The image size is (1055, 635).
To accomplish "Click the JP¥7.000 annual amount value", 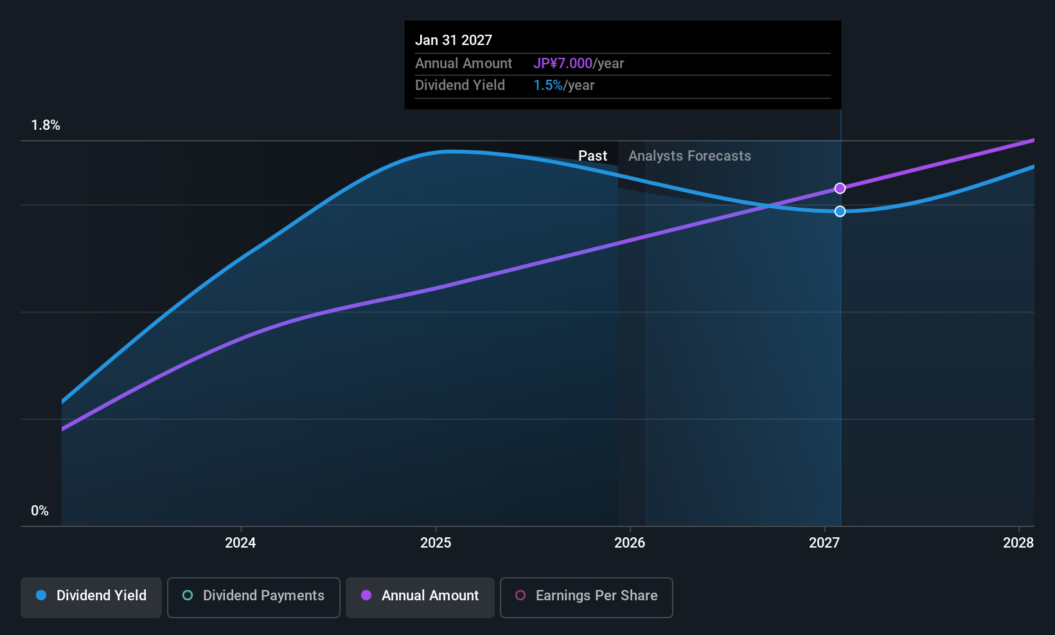I will click(x=563, y=64).
